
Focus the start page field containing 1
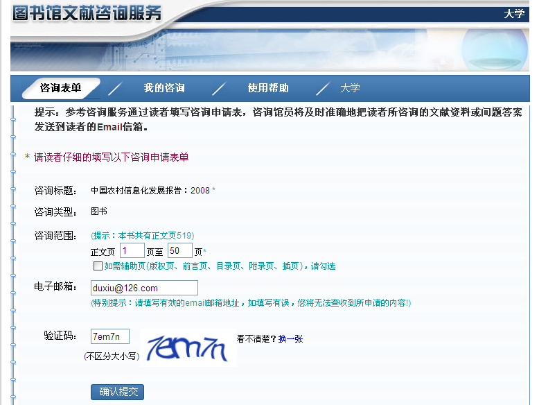click(x=132, y=251)
